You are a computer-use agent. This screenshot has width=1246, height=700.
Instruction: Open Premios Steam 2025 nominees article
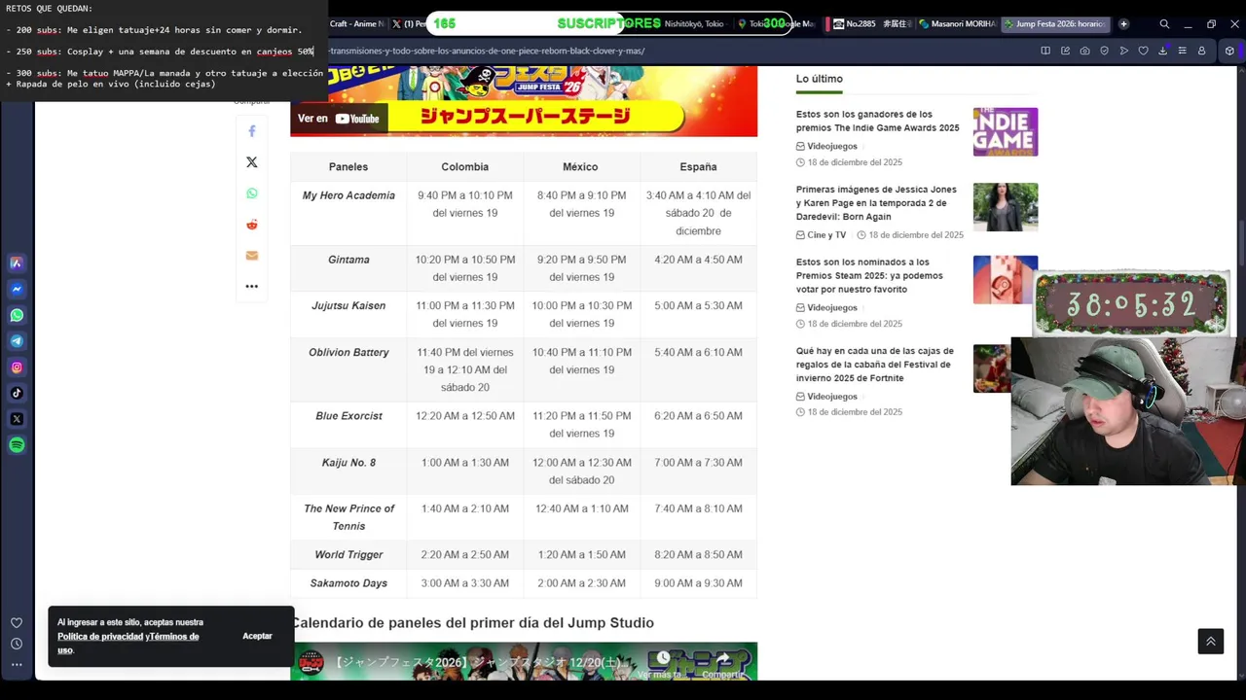coord(869,275)
